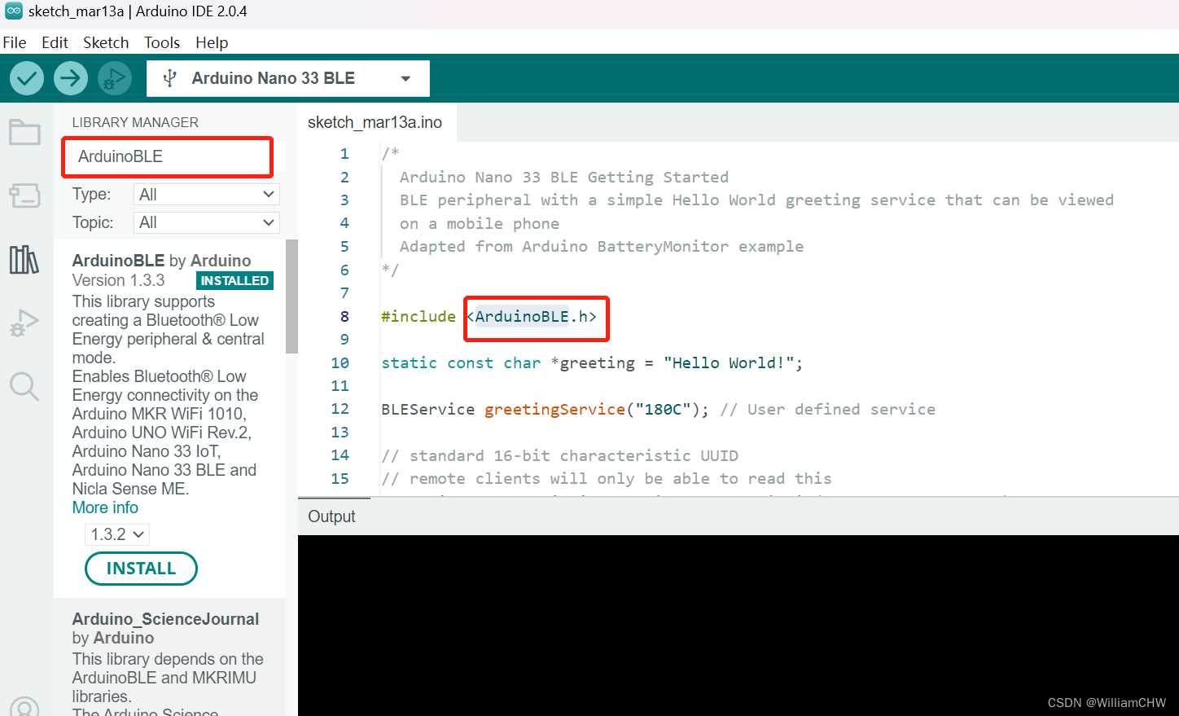Select the Library Manager books icon
The image size is (1179, 716).
pos(24,260)
